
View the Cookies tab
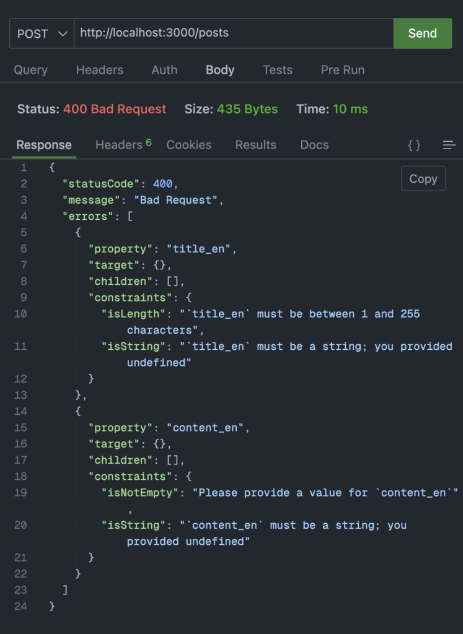tap(188, 145)
